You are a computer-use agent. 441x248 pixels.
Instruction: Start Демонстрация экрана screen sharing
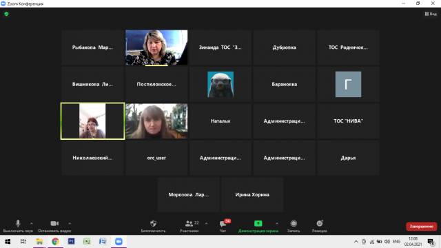point(258,226)
